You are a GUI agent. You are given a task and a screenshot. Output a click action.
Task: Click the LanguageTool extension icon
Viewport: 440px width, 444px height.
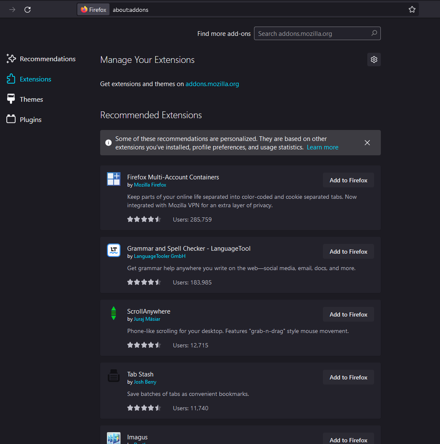click(114, 250)
